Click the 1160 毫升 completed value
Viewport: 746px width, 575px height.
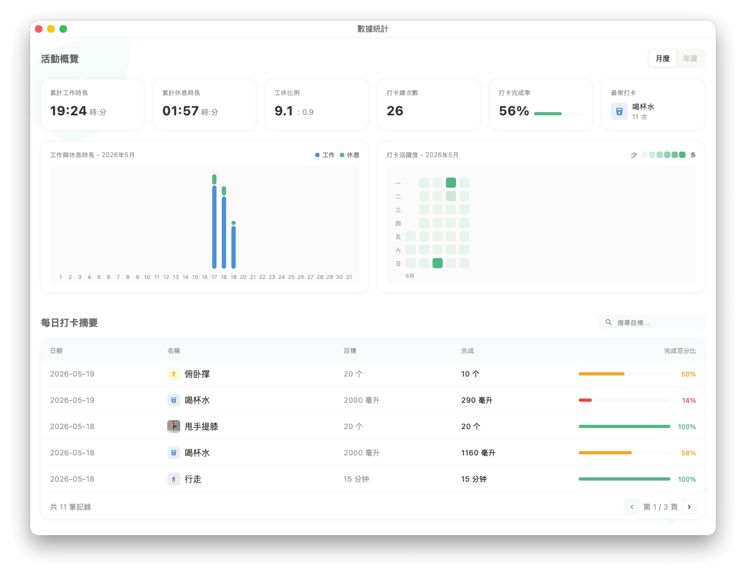tap(478, 453)
